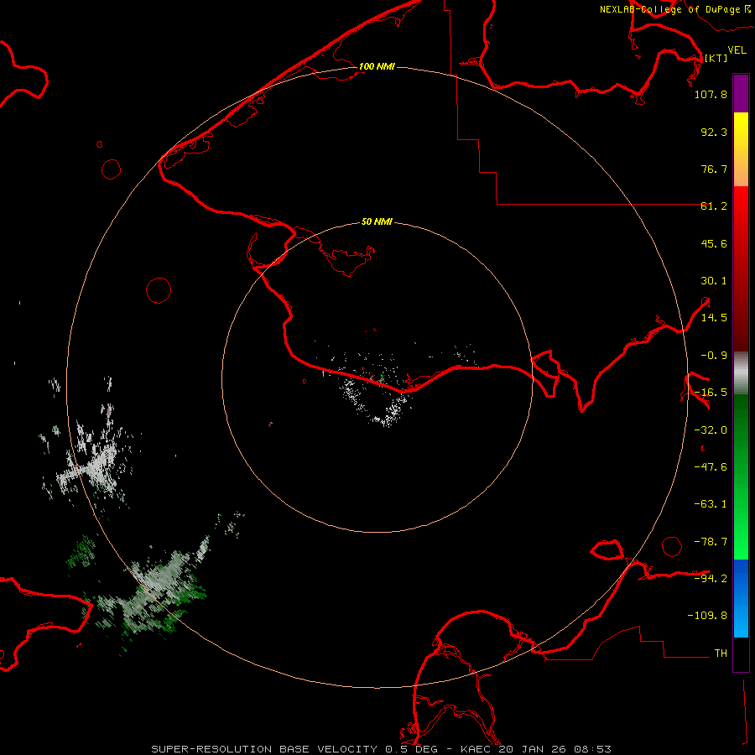755x755 pixels.
Task: Select the 30.1 velocity scale value
Action: click(714, 281)
